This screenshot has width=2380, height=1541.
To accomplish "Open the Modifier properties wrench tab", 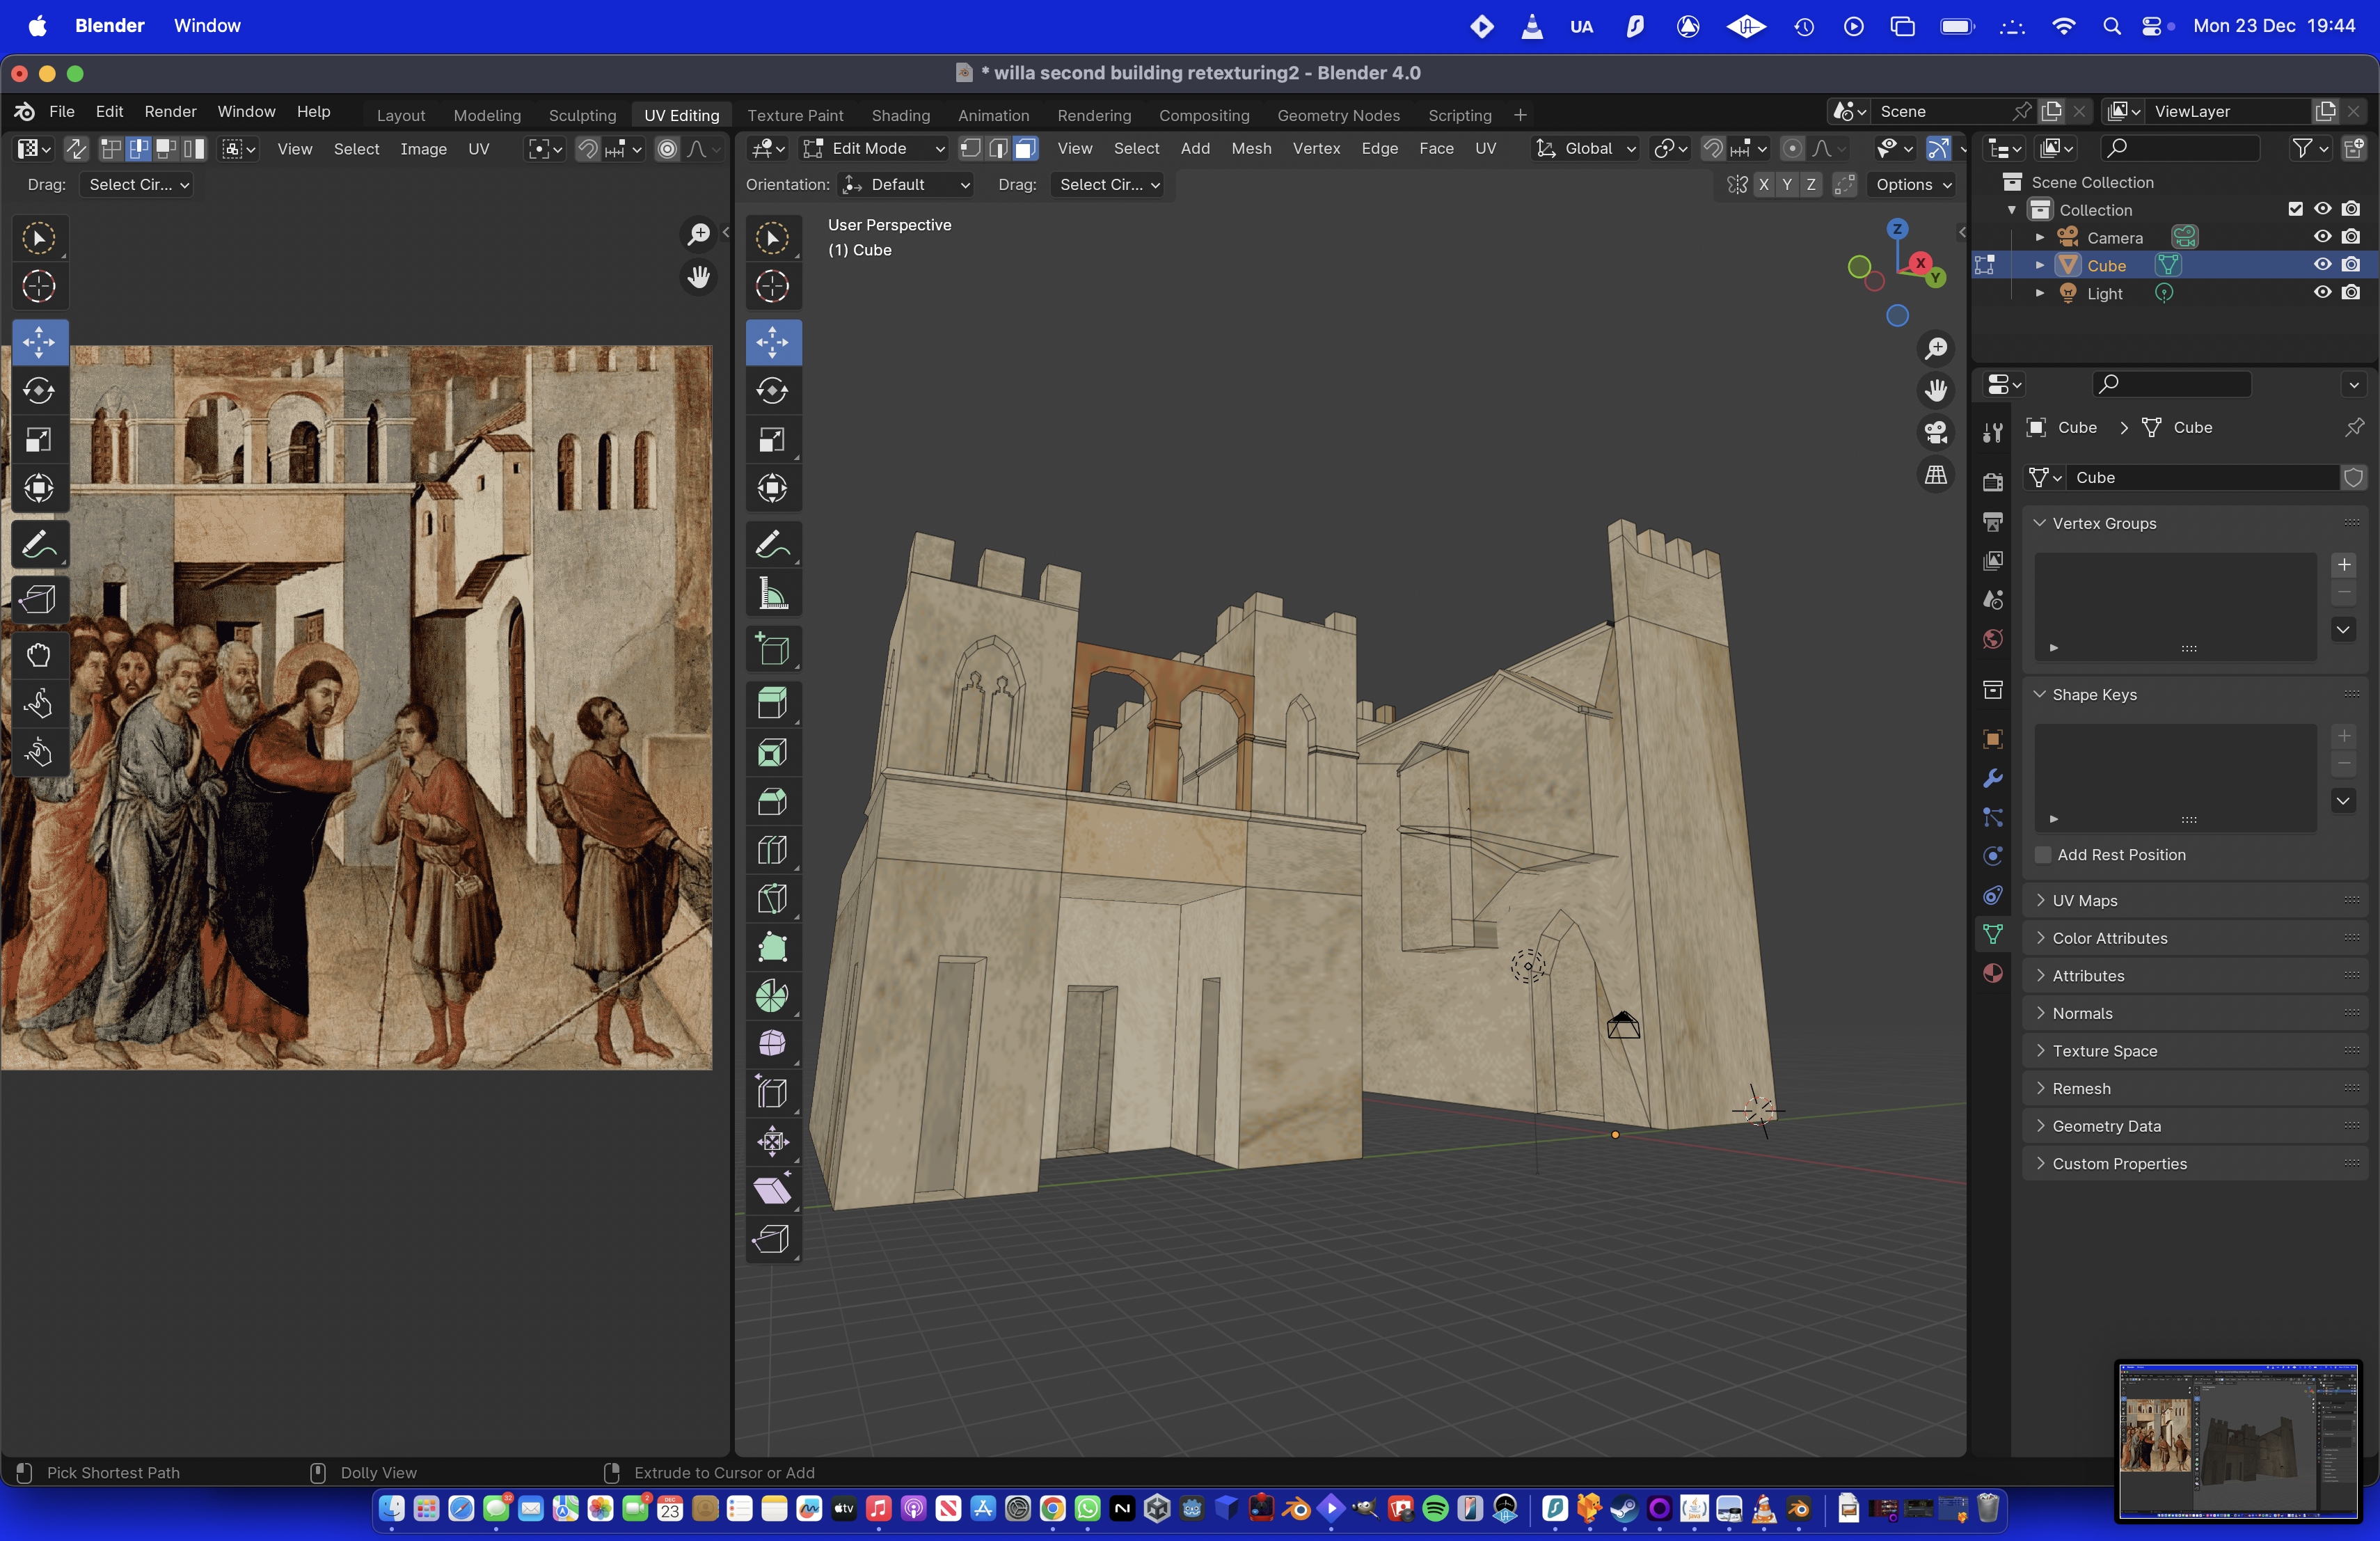I will (x=1992, y=778).
